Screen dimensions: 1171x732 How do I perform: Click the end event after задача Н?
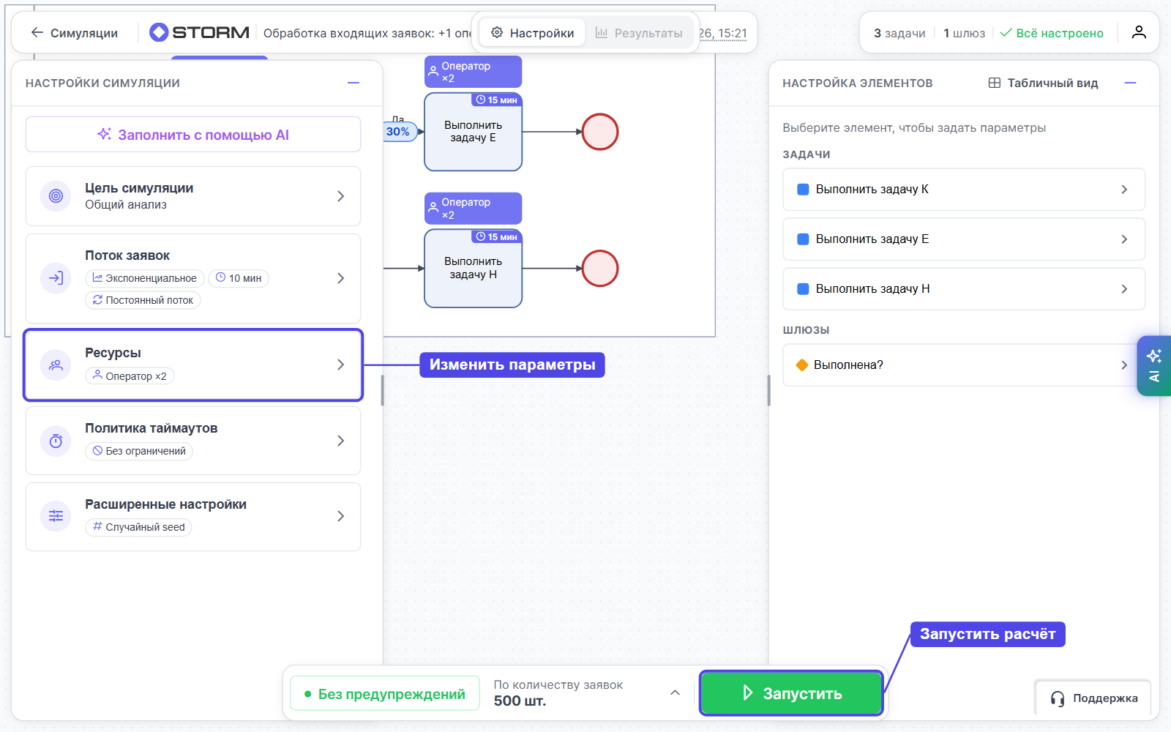pyautogui.click(x=600, y=268)
